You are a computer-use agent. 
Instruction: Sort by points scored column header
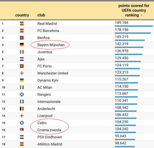tap(134, 10)
